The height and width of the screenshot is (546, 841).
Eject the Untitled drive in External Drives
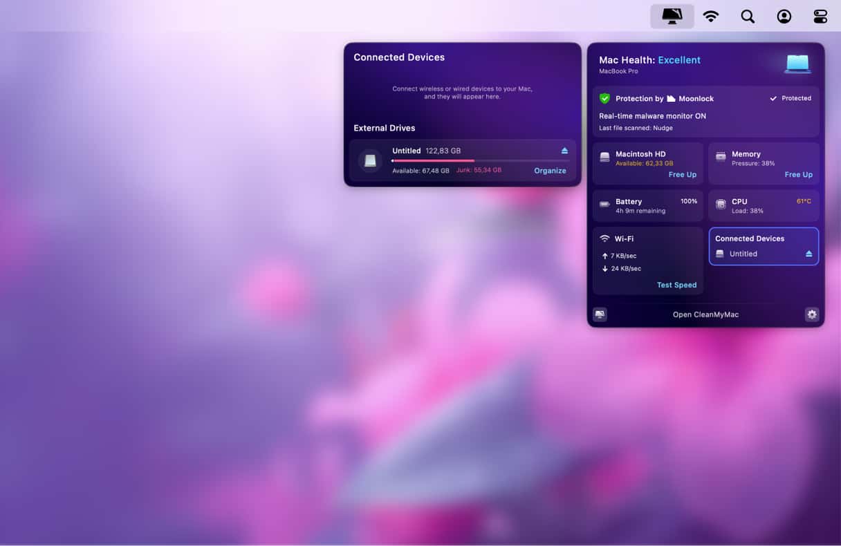coord(564,151)
